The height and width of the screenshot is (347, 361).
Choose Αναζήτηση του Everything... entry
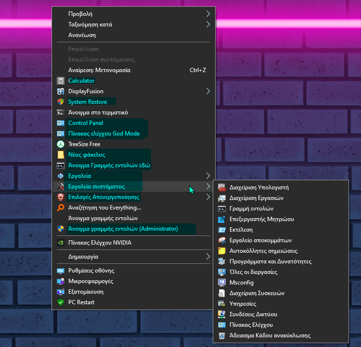133,208
